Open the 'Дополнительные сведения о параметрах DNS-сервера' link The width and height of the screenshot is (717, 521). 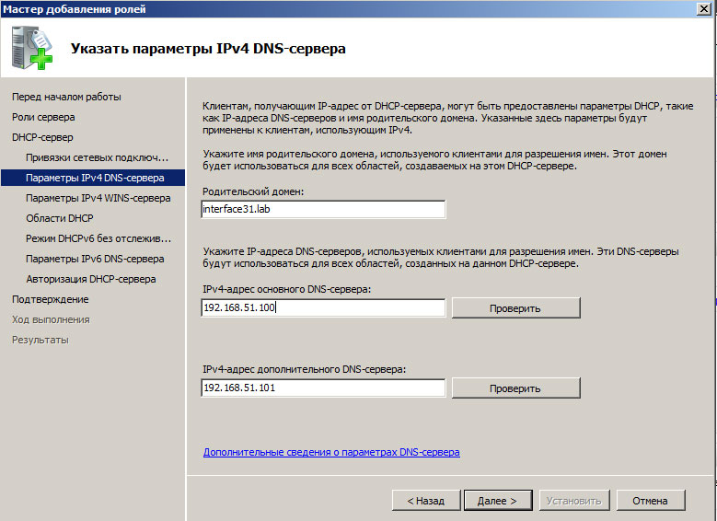[x=331, y=452]
